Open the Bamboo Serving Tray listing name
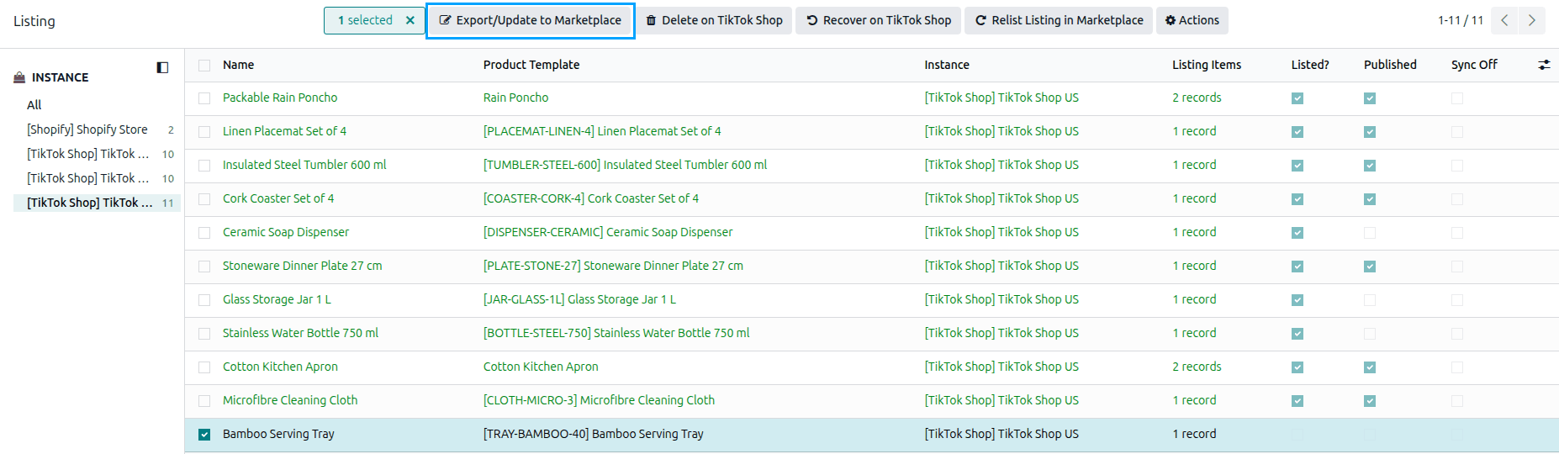The height and width of the screenshot is (454, 1559). pyautogui.click(x=278, y=434)
